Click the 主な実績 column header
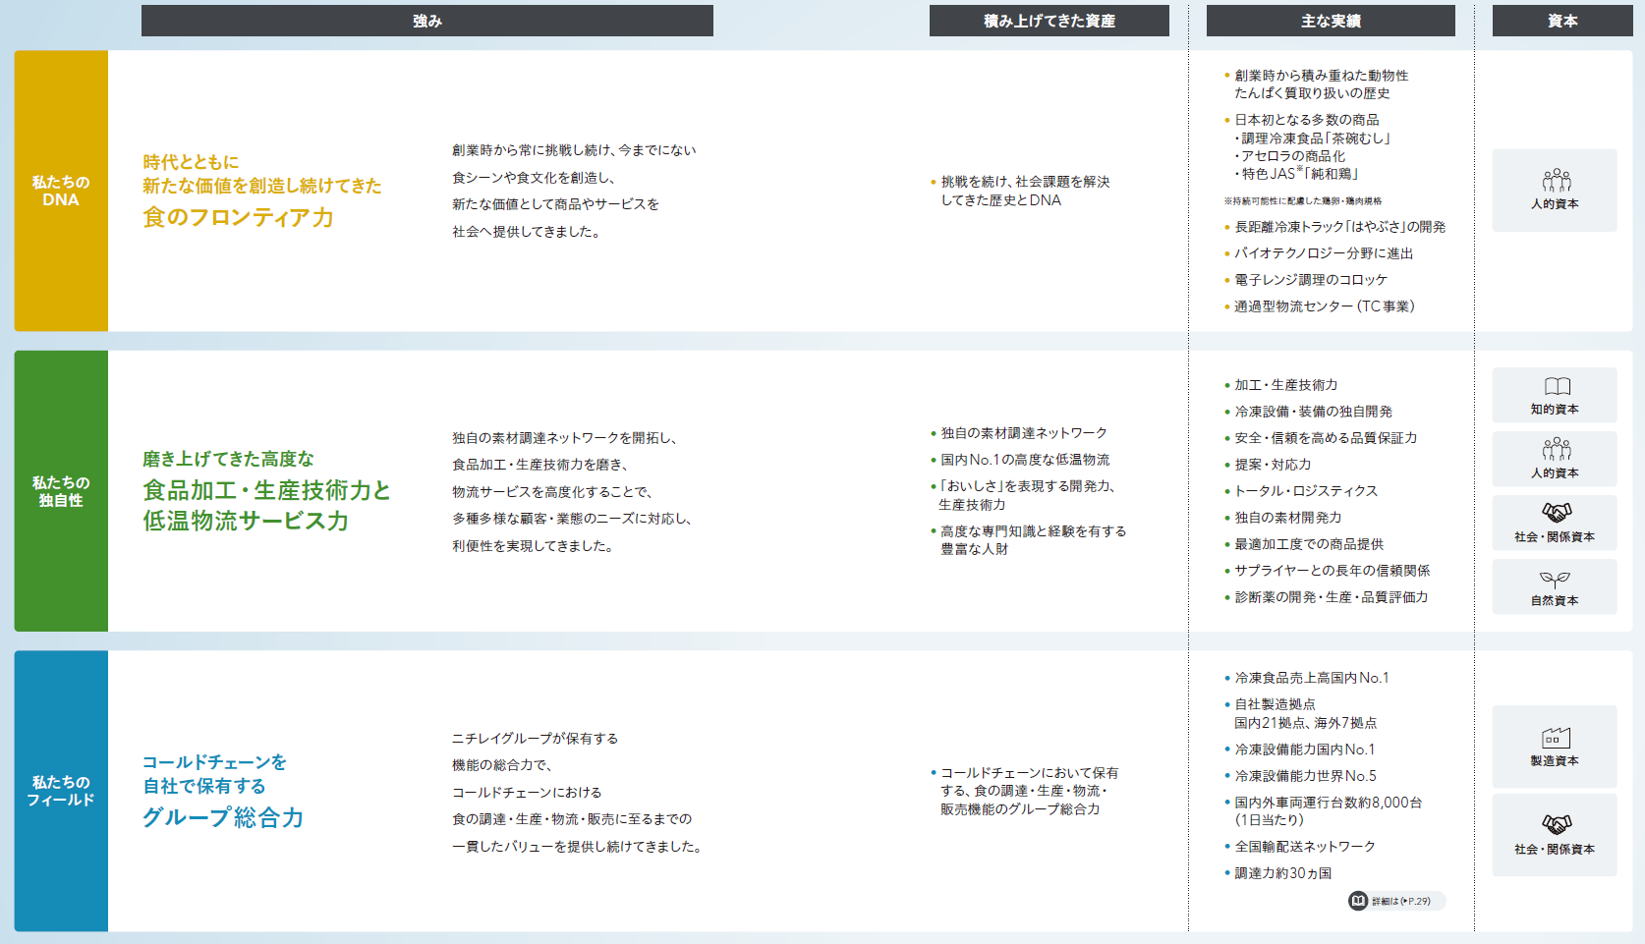1645x944 pixels. pyautogui.click(x=1331, y=21)
